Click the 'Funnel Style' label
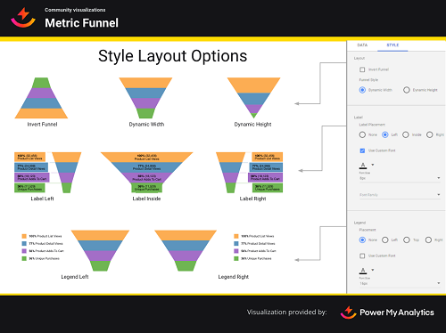Viewport: 446px width, 333px height. tap(368, 80)
